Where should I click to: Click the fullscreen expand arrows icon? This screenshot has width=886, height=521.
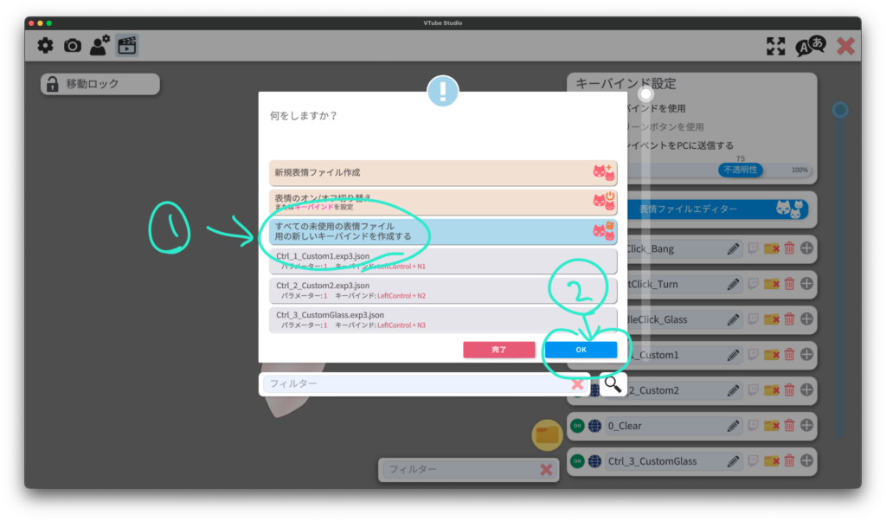pos(776,47)
